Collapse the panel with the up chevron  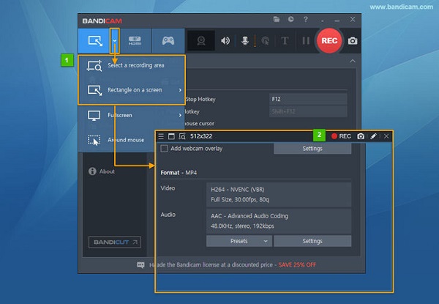353,61
